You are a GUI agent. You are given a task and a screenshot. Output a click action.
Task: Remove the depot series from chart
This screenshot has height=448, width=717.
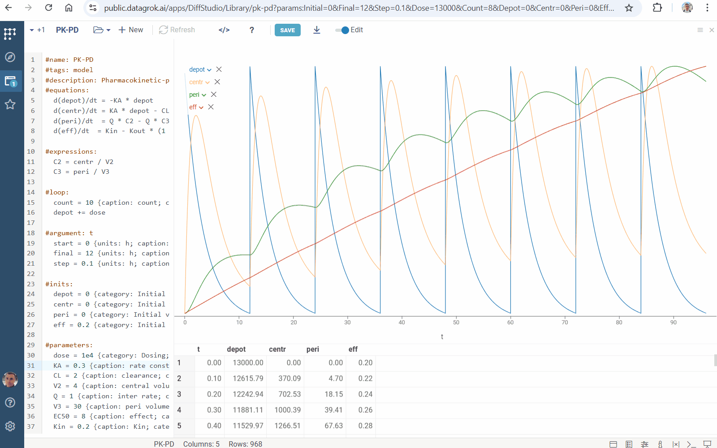click(219, 69)
